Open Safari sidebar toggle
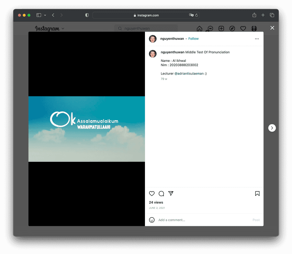This screenshot has height=254, width=292. (x=39, y=15)
